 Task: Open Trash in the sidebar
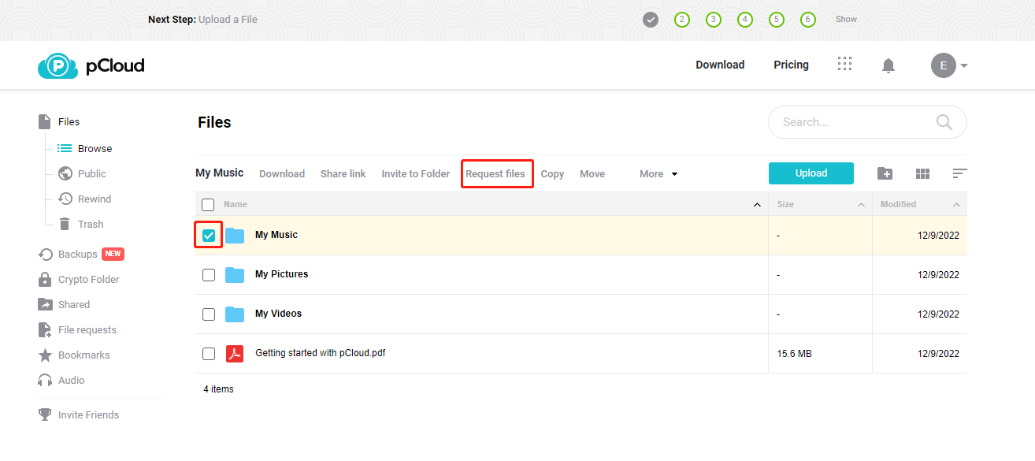pyautogui.click(x=90, y=225)
